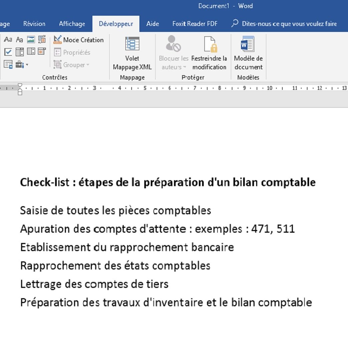The image size is (348, 342).
Task: Switch to the Révision tab
Action: tap(34, 24)
